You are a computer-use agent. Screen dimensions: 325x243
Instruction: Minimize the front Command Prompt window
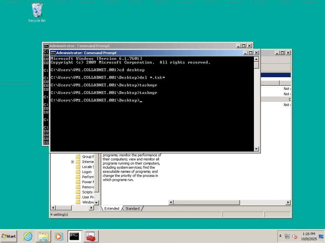click(245, 53)
